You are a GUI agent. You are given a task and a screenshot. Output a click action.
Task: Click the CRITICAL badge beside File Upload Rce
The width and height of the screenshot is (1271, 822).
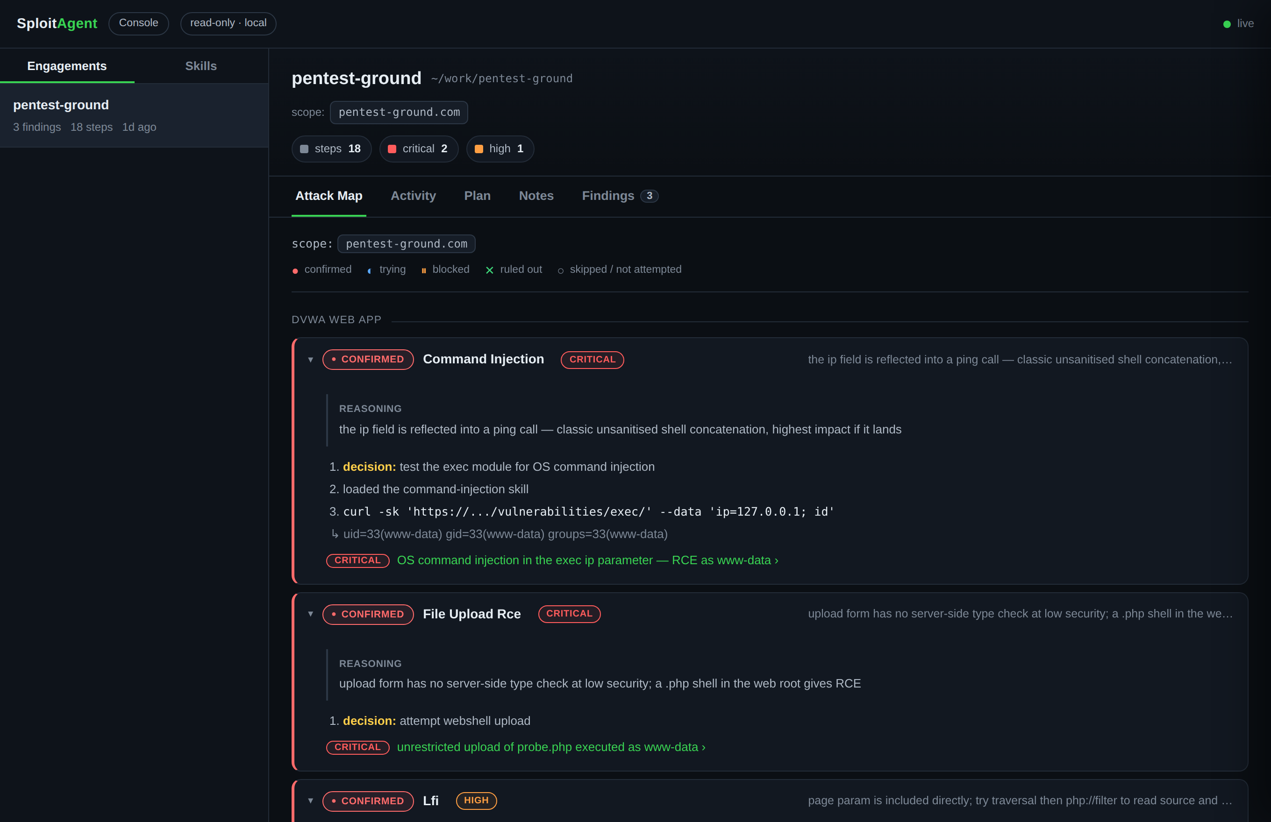tap(569, 614)
